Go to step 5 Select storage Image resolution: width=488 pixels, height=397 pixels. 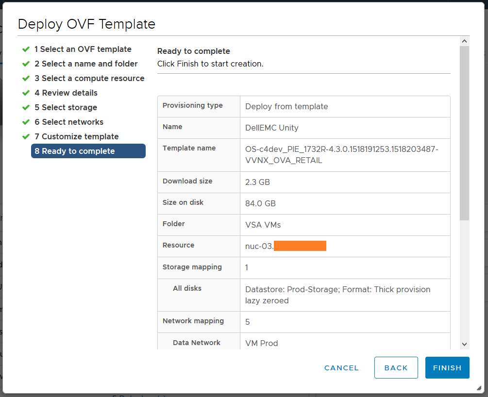(x=66, y=107)
